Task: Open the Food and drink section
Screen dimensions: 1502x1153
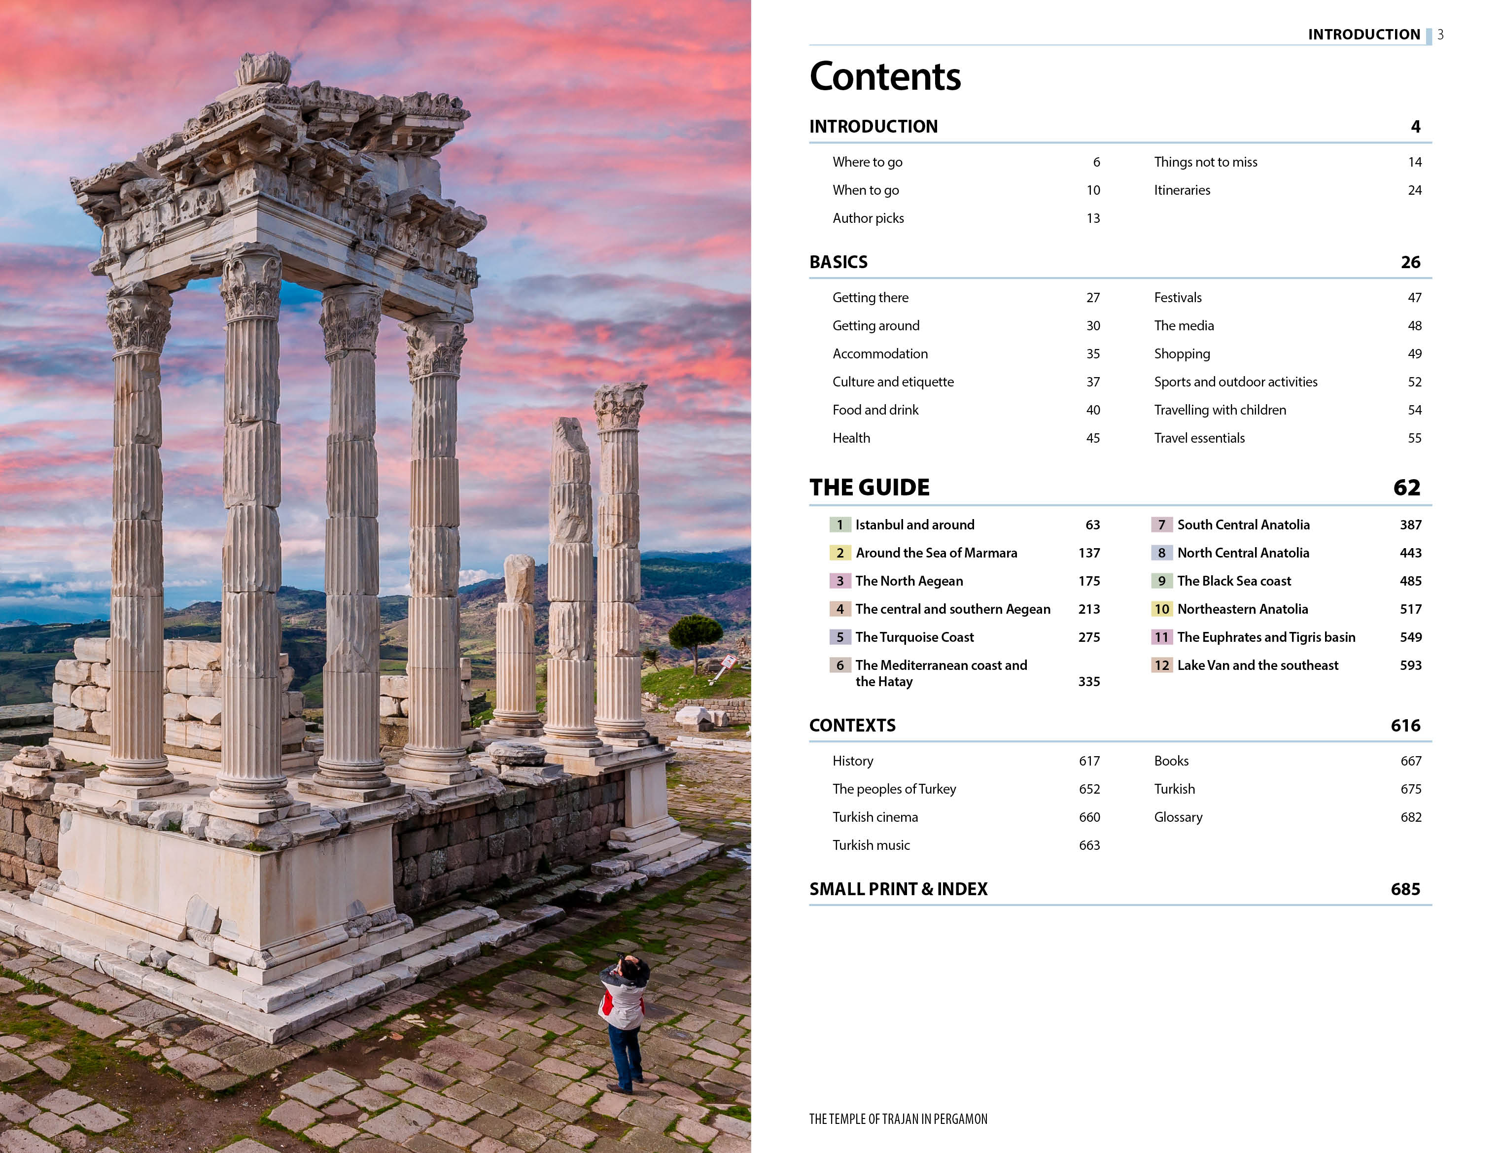Action: [x=875, y=410]
